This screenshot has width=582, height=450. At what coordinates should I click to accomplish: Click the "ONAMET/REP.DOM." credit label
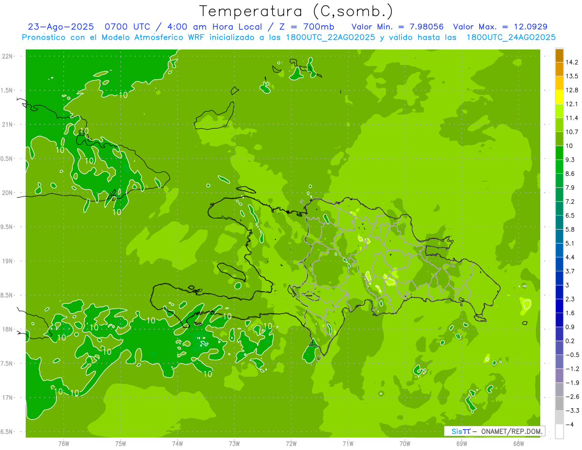513,431
